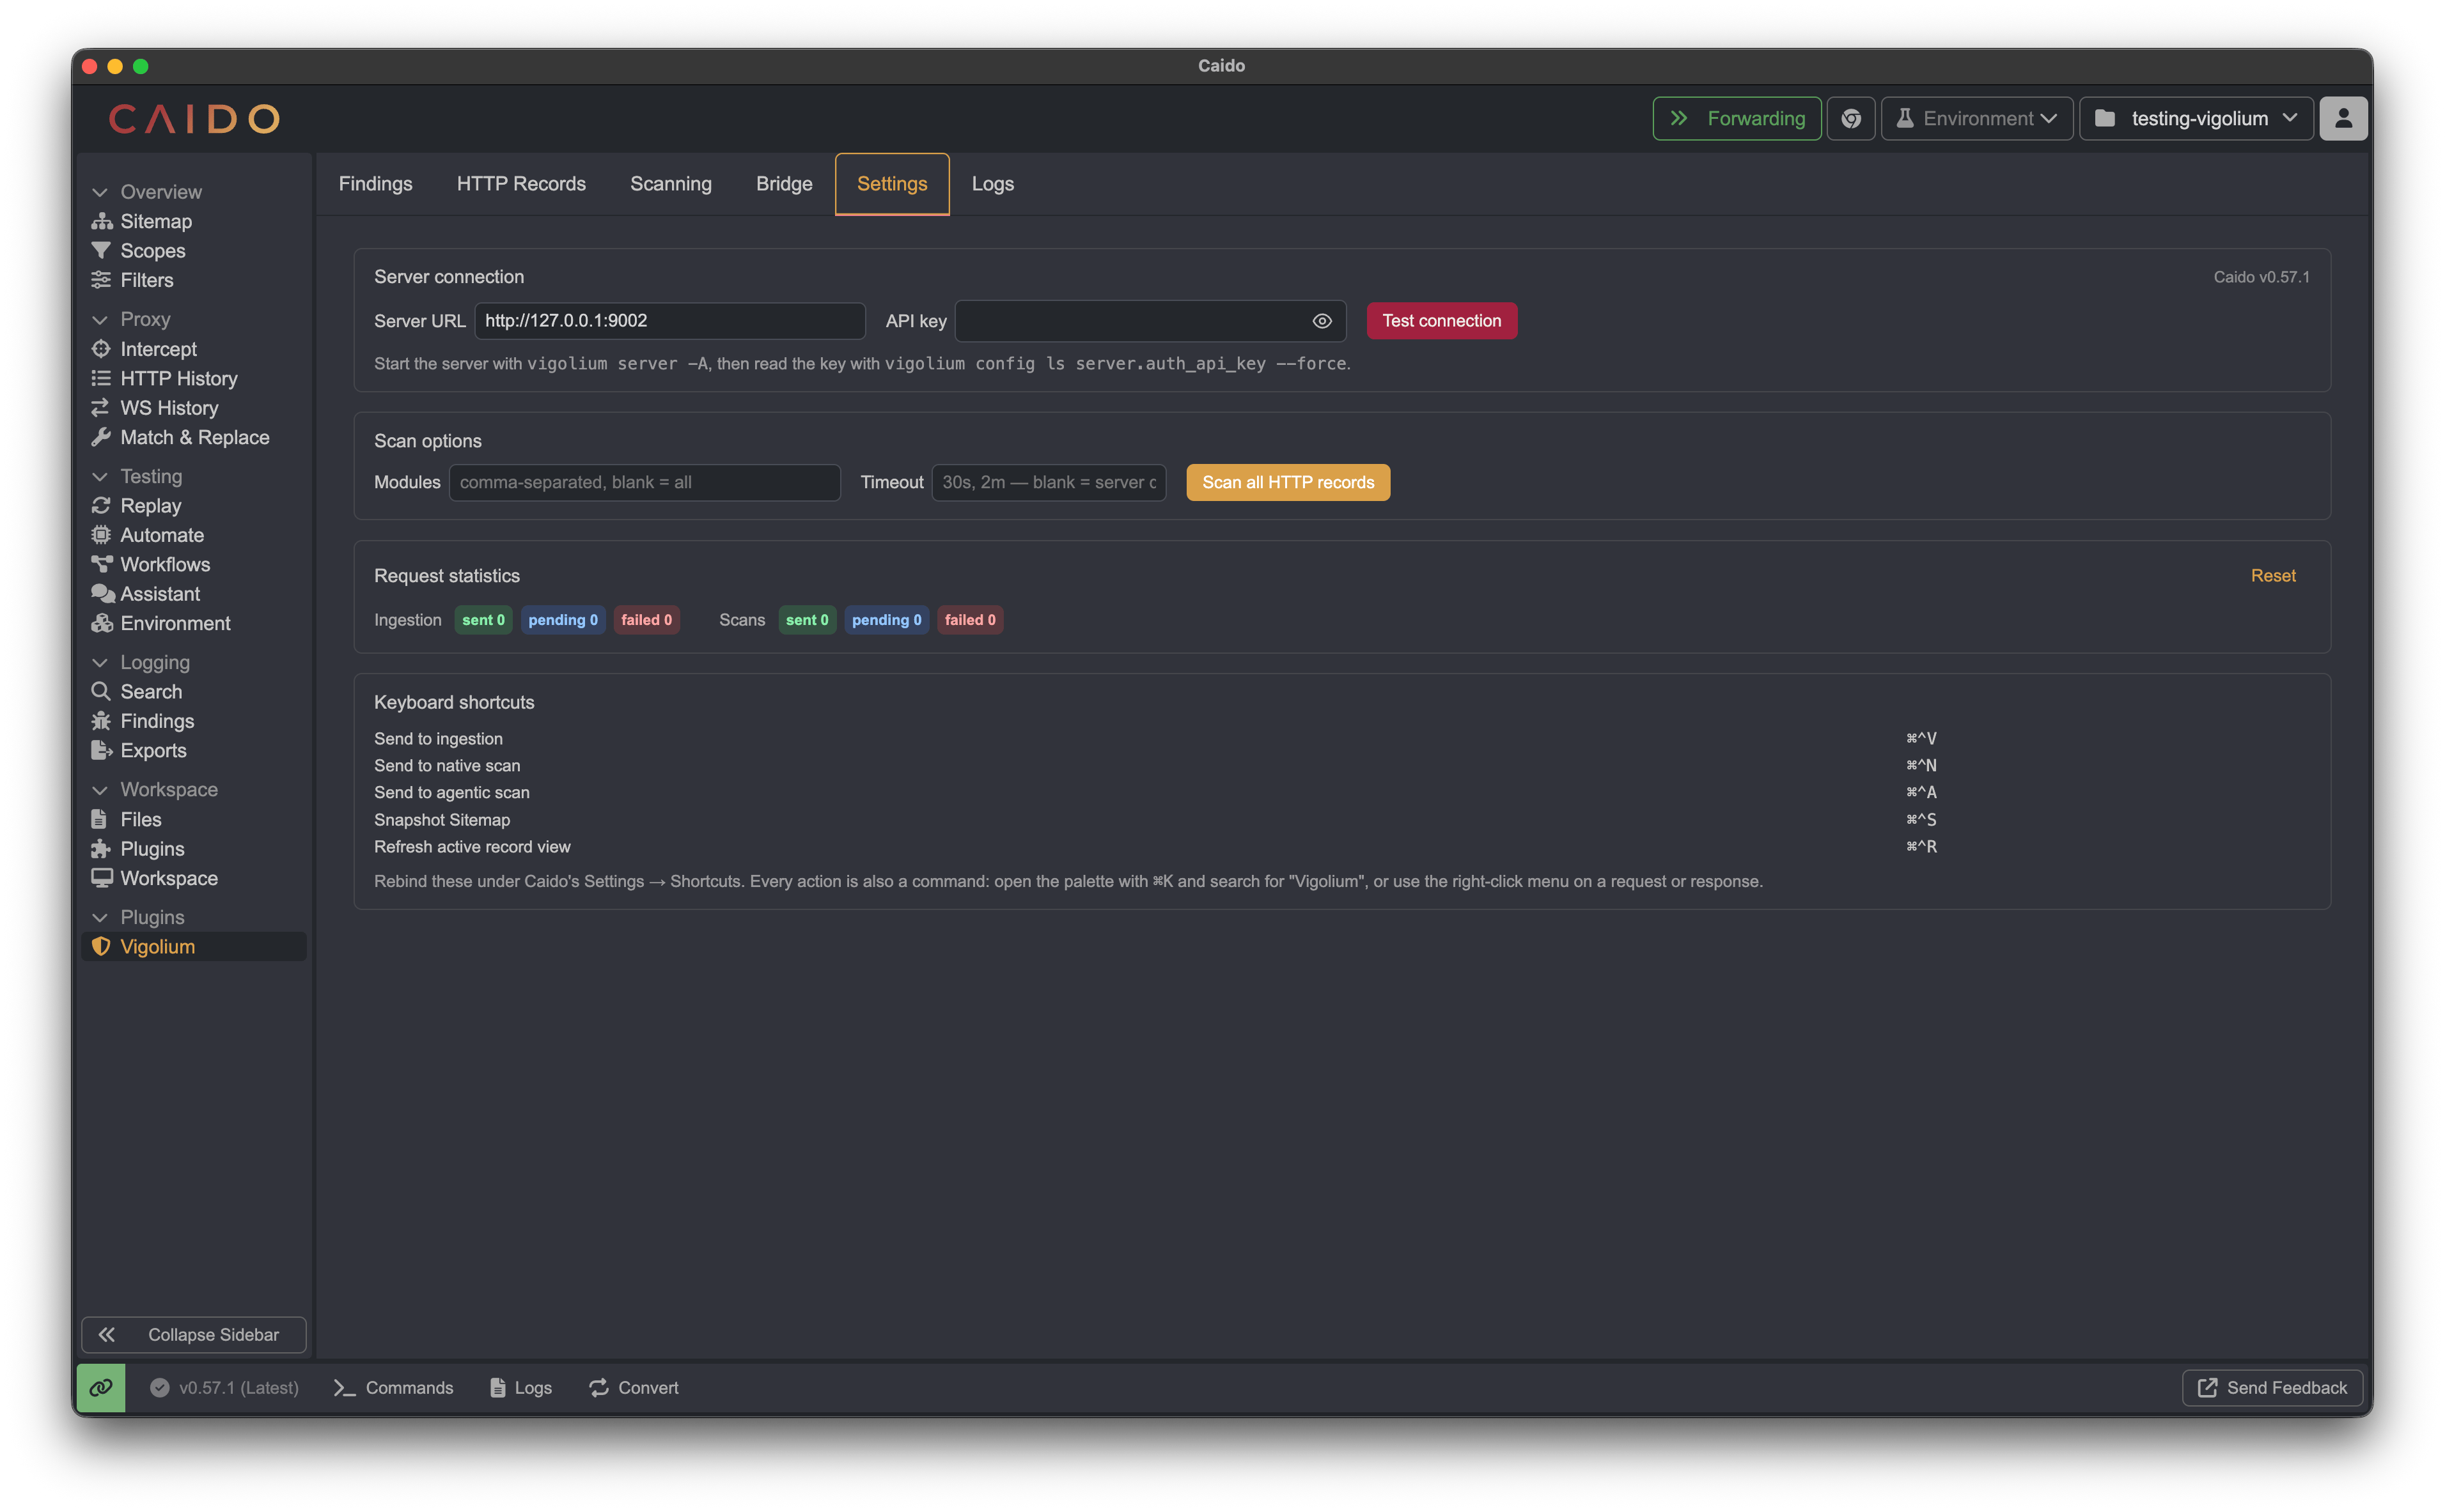This screenshot has height=1512, width=2445.
Task: Open Assistant chat icon item
Action: (193, 594)
